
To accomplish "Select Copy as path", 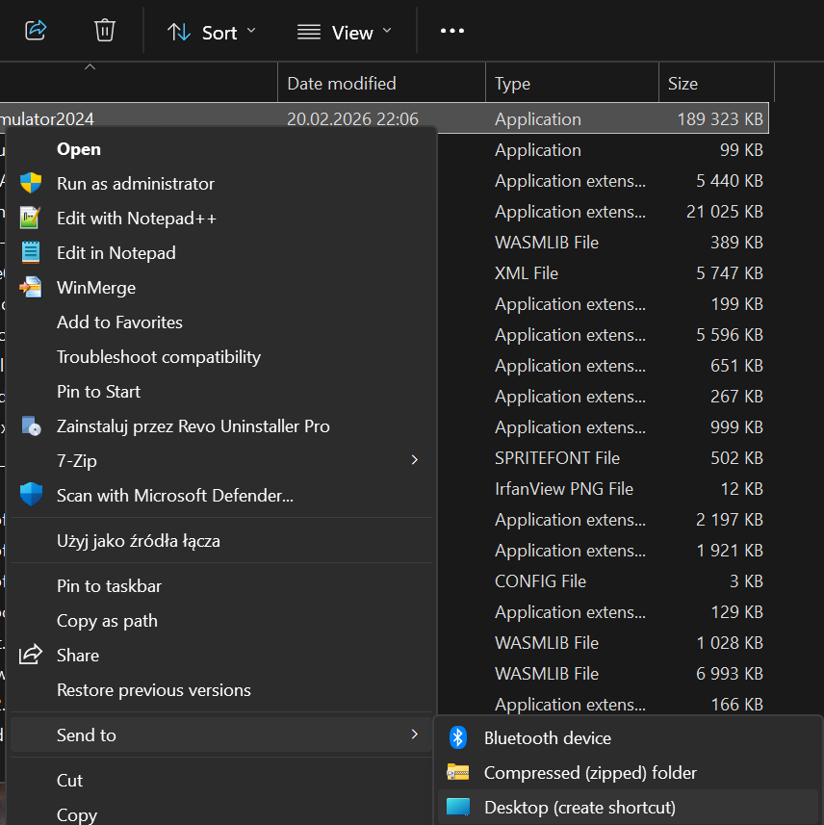I will point(107,621).
